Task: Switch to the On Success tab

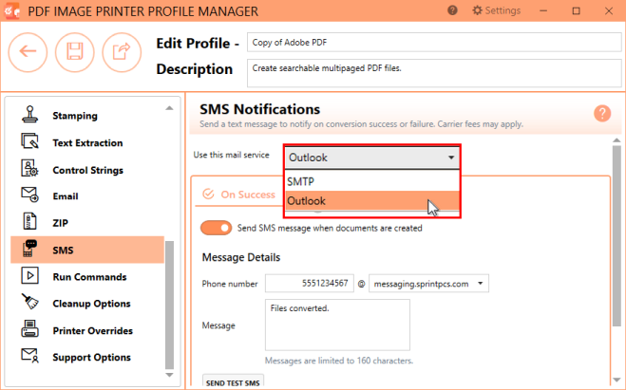Action: tap(238, 195)
